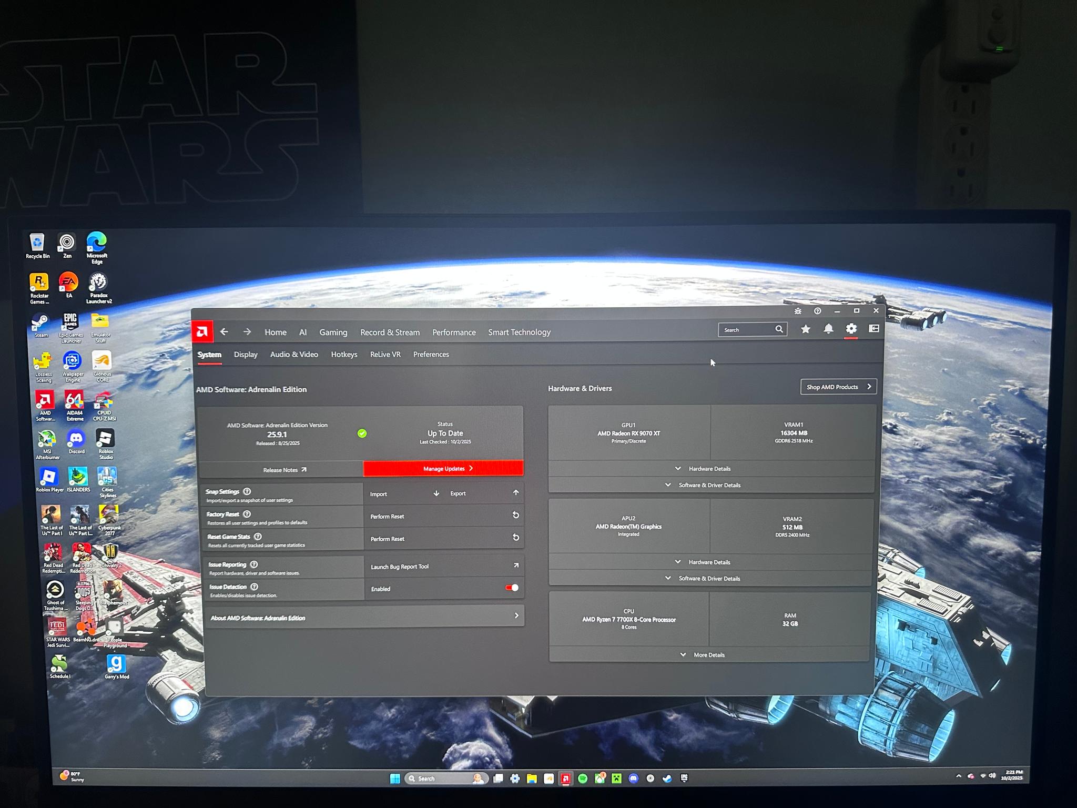Image resolution: width=1077 pixels, height=808 pixels.
Task: Click the settings gear icon
Action: coord(851,329)
